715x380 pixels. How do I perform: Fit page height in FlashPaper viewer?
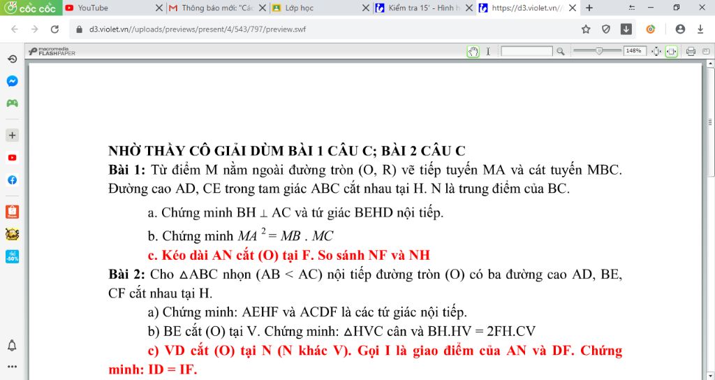click(x=656, y=52)
